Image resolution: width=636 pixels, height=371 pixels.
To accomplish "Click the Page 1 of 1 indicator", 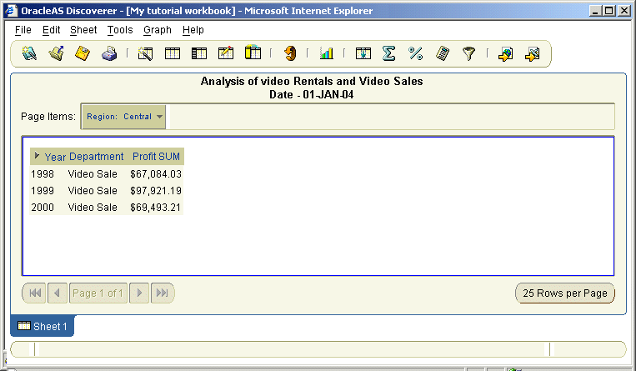I will click(x=98, y=293).
